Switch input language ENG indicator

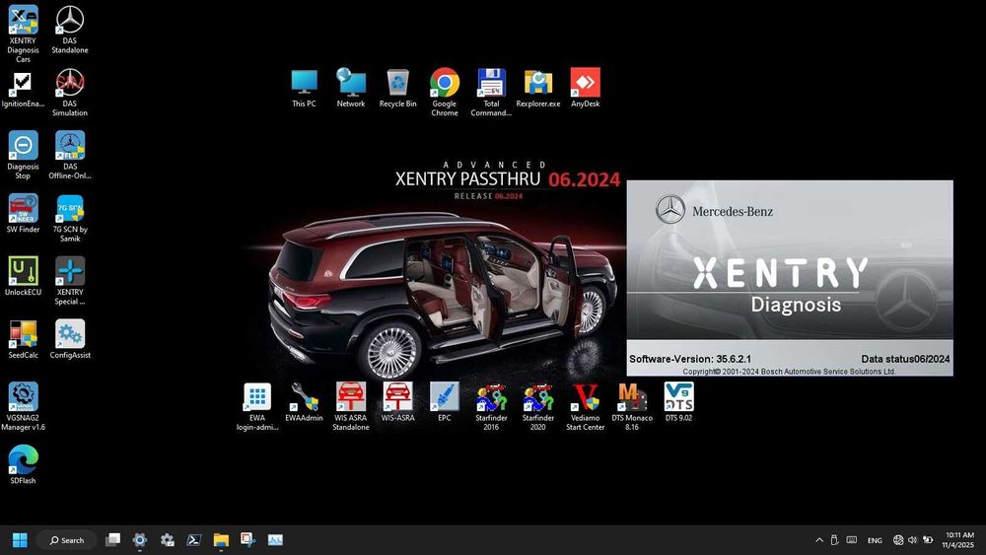[875, 540]
